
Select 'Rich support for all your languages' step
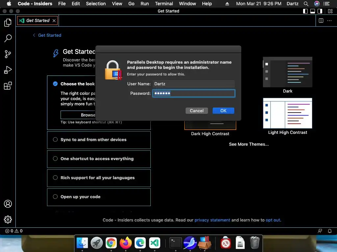[x=99, y=178]
